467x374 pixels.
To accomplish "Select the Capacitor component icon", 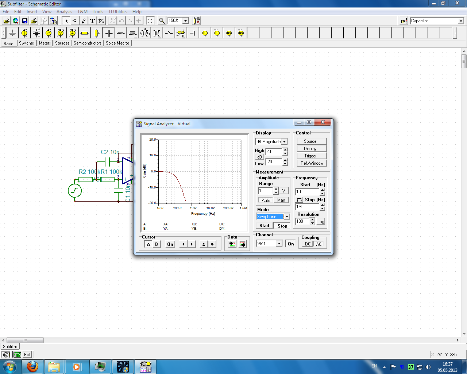I will [x=109, y=33].
